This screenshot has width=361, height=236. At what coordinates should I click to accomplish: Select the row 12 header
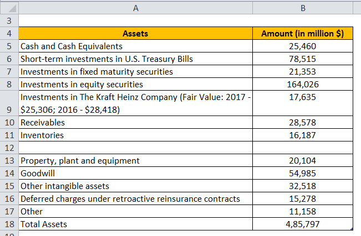tap(9, 148)
